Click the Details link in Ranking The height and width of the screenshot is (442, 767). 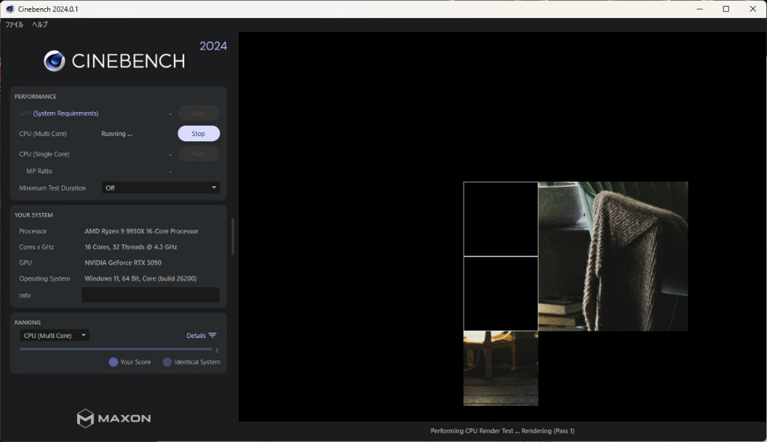[x=195, y=336]
